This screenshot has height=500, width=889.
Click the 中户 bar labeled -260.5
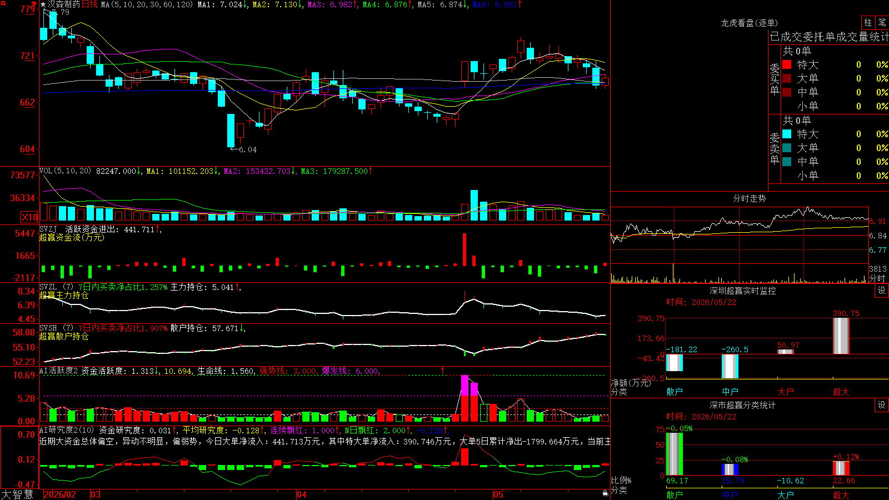click(x=730, y=366)
